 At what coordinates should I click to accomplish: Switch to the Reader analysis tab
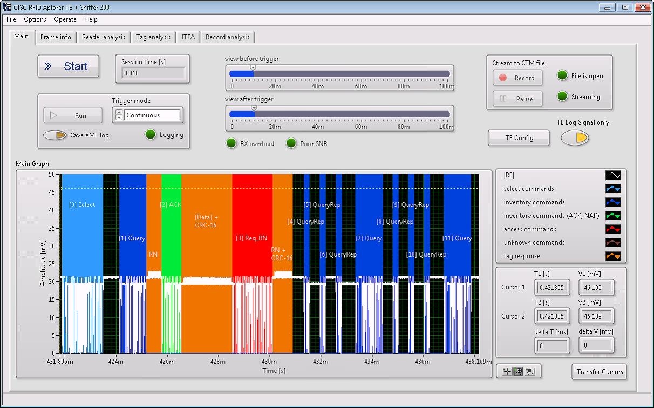coord(103,37)
